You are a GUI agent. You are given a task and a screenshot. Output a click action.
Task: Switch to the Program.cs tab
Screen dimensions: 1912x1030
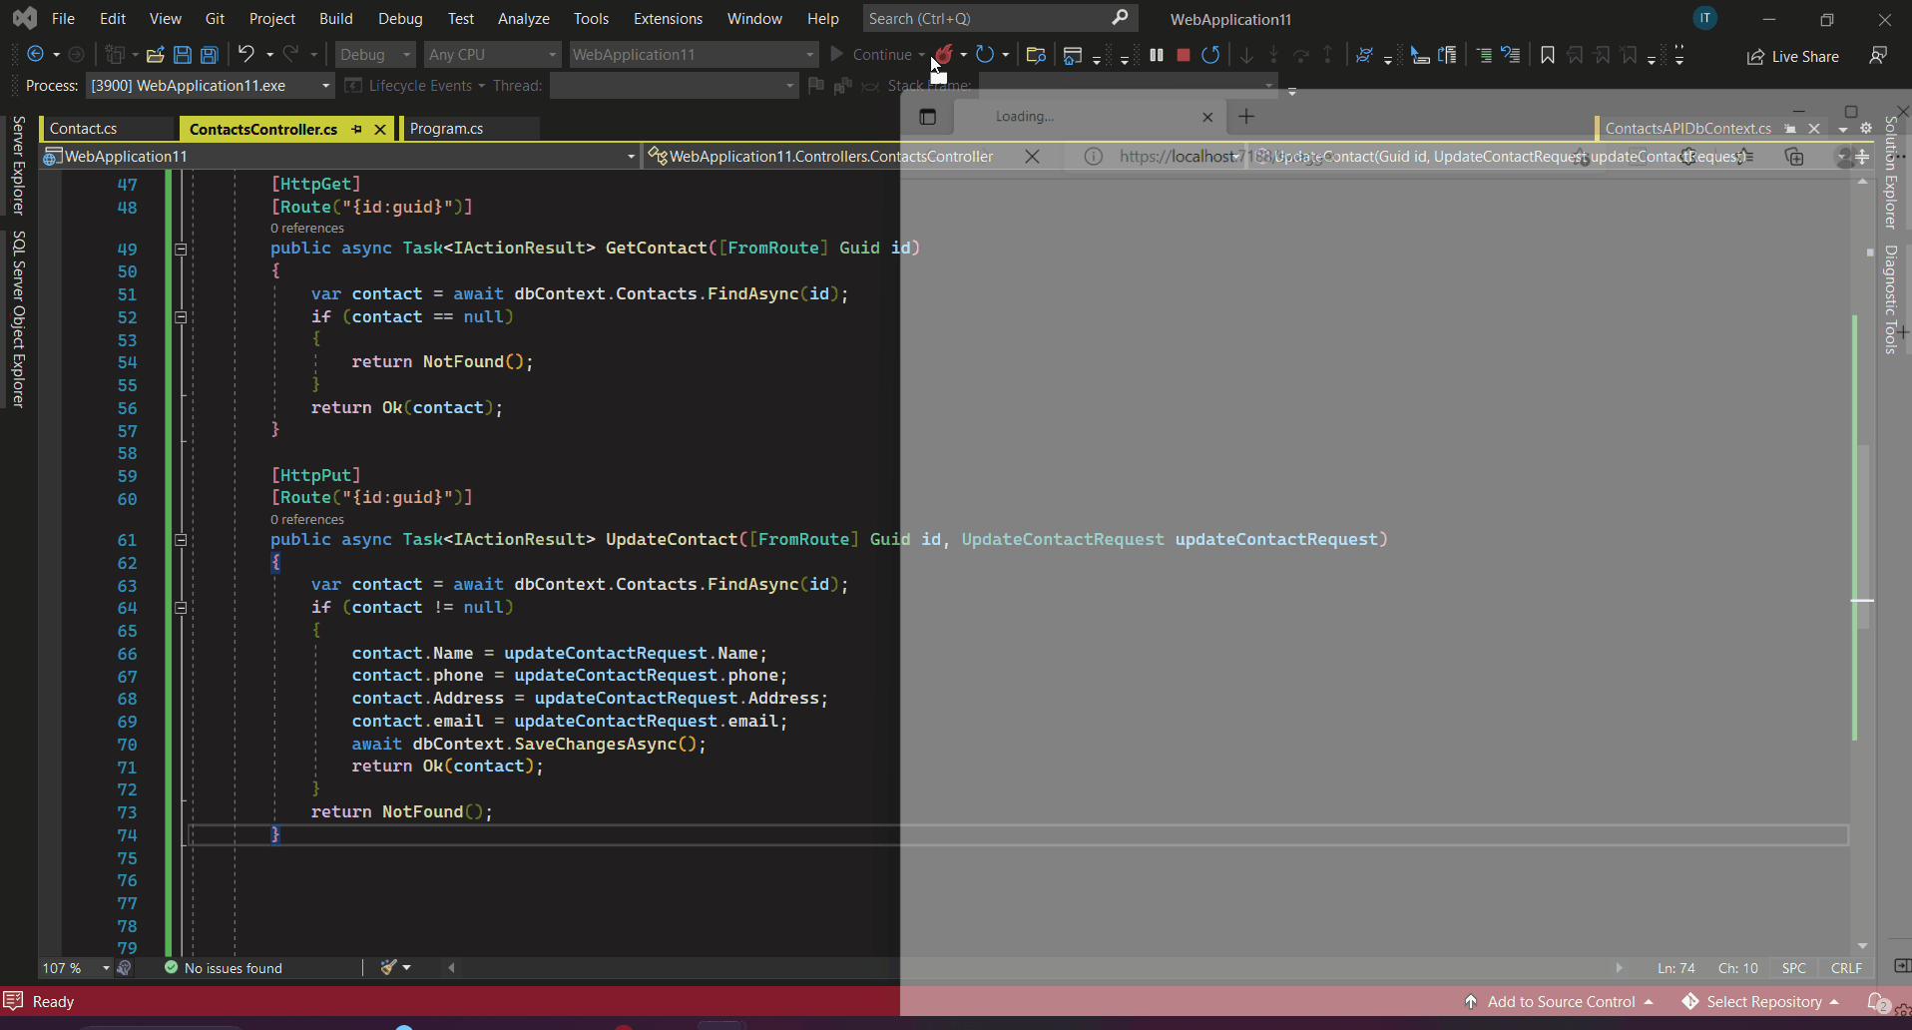(446, 129)
